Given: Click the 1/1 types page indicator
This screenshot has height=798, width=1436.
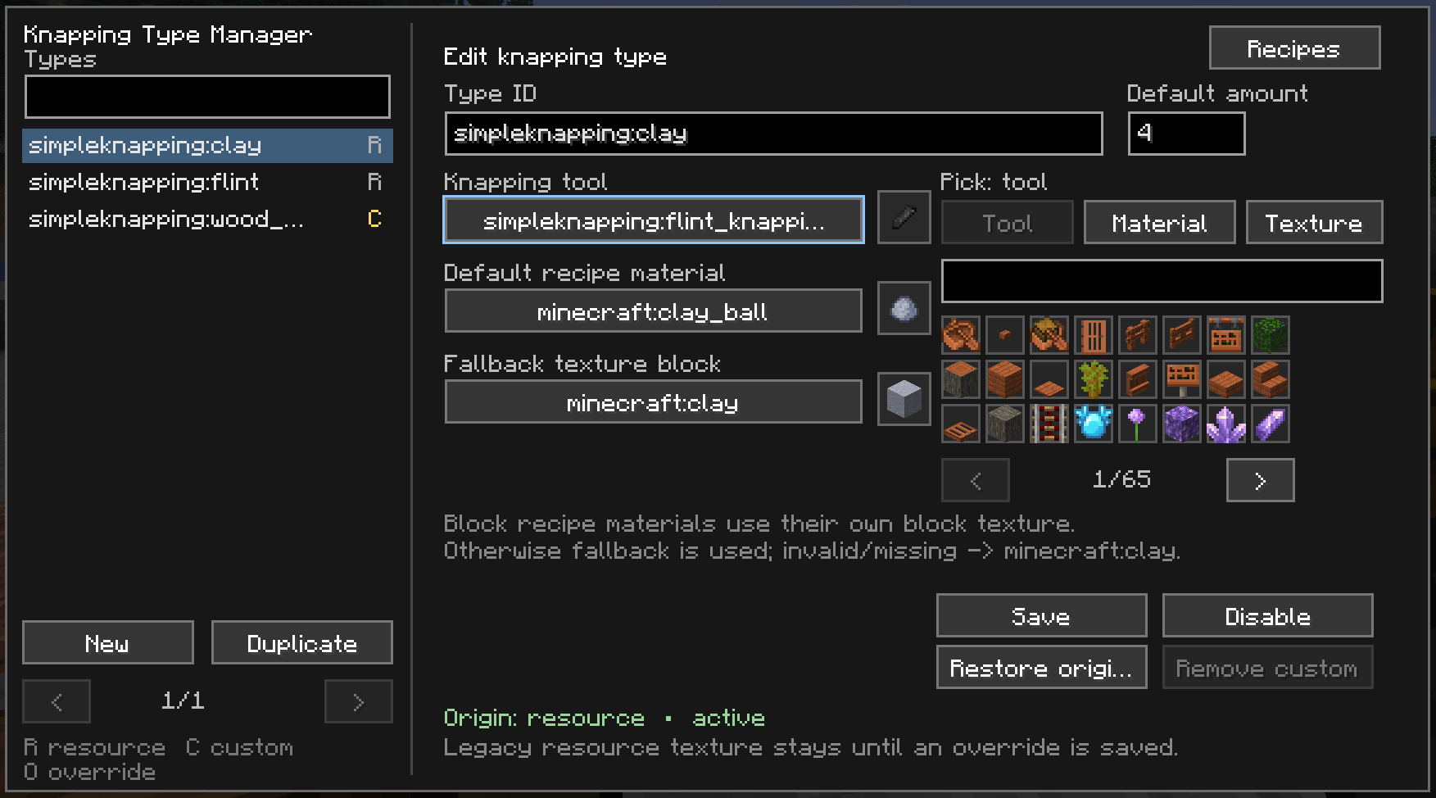Looking at the screenshot, I should click(183, 701).
